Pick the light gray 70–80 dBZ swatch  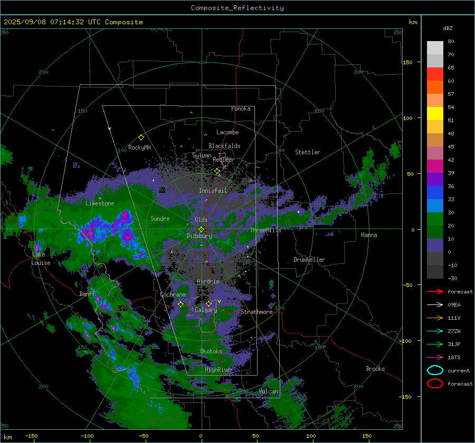coord(435,48)
